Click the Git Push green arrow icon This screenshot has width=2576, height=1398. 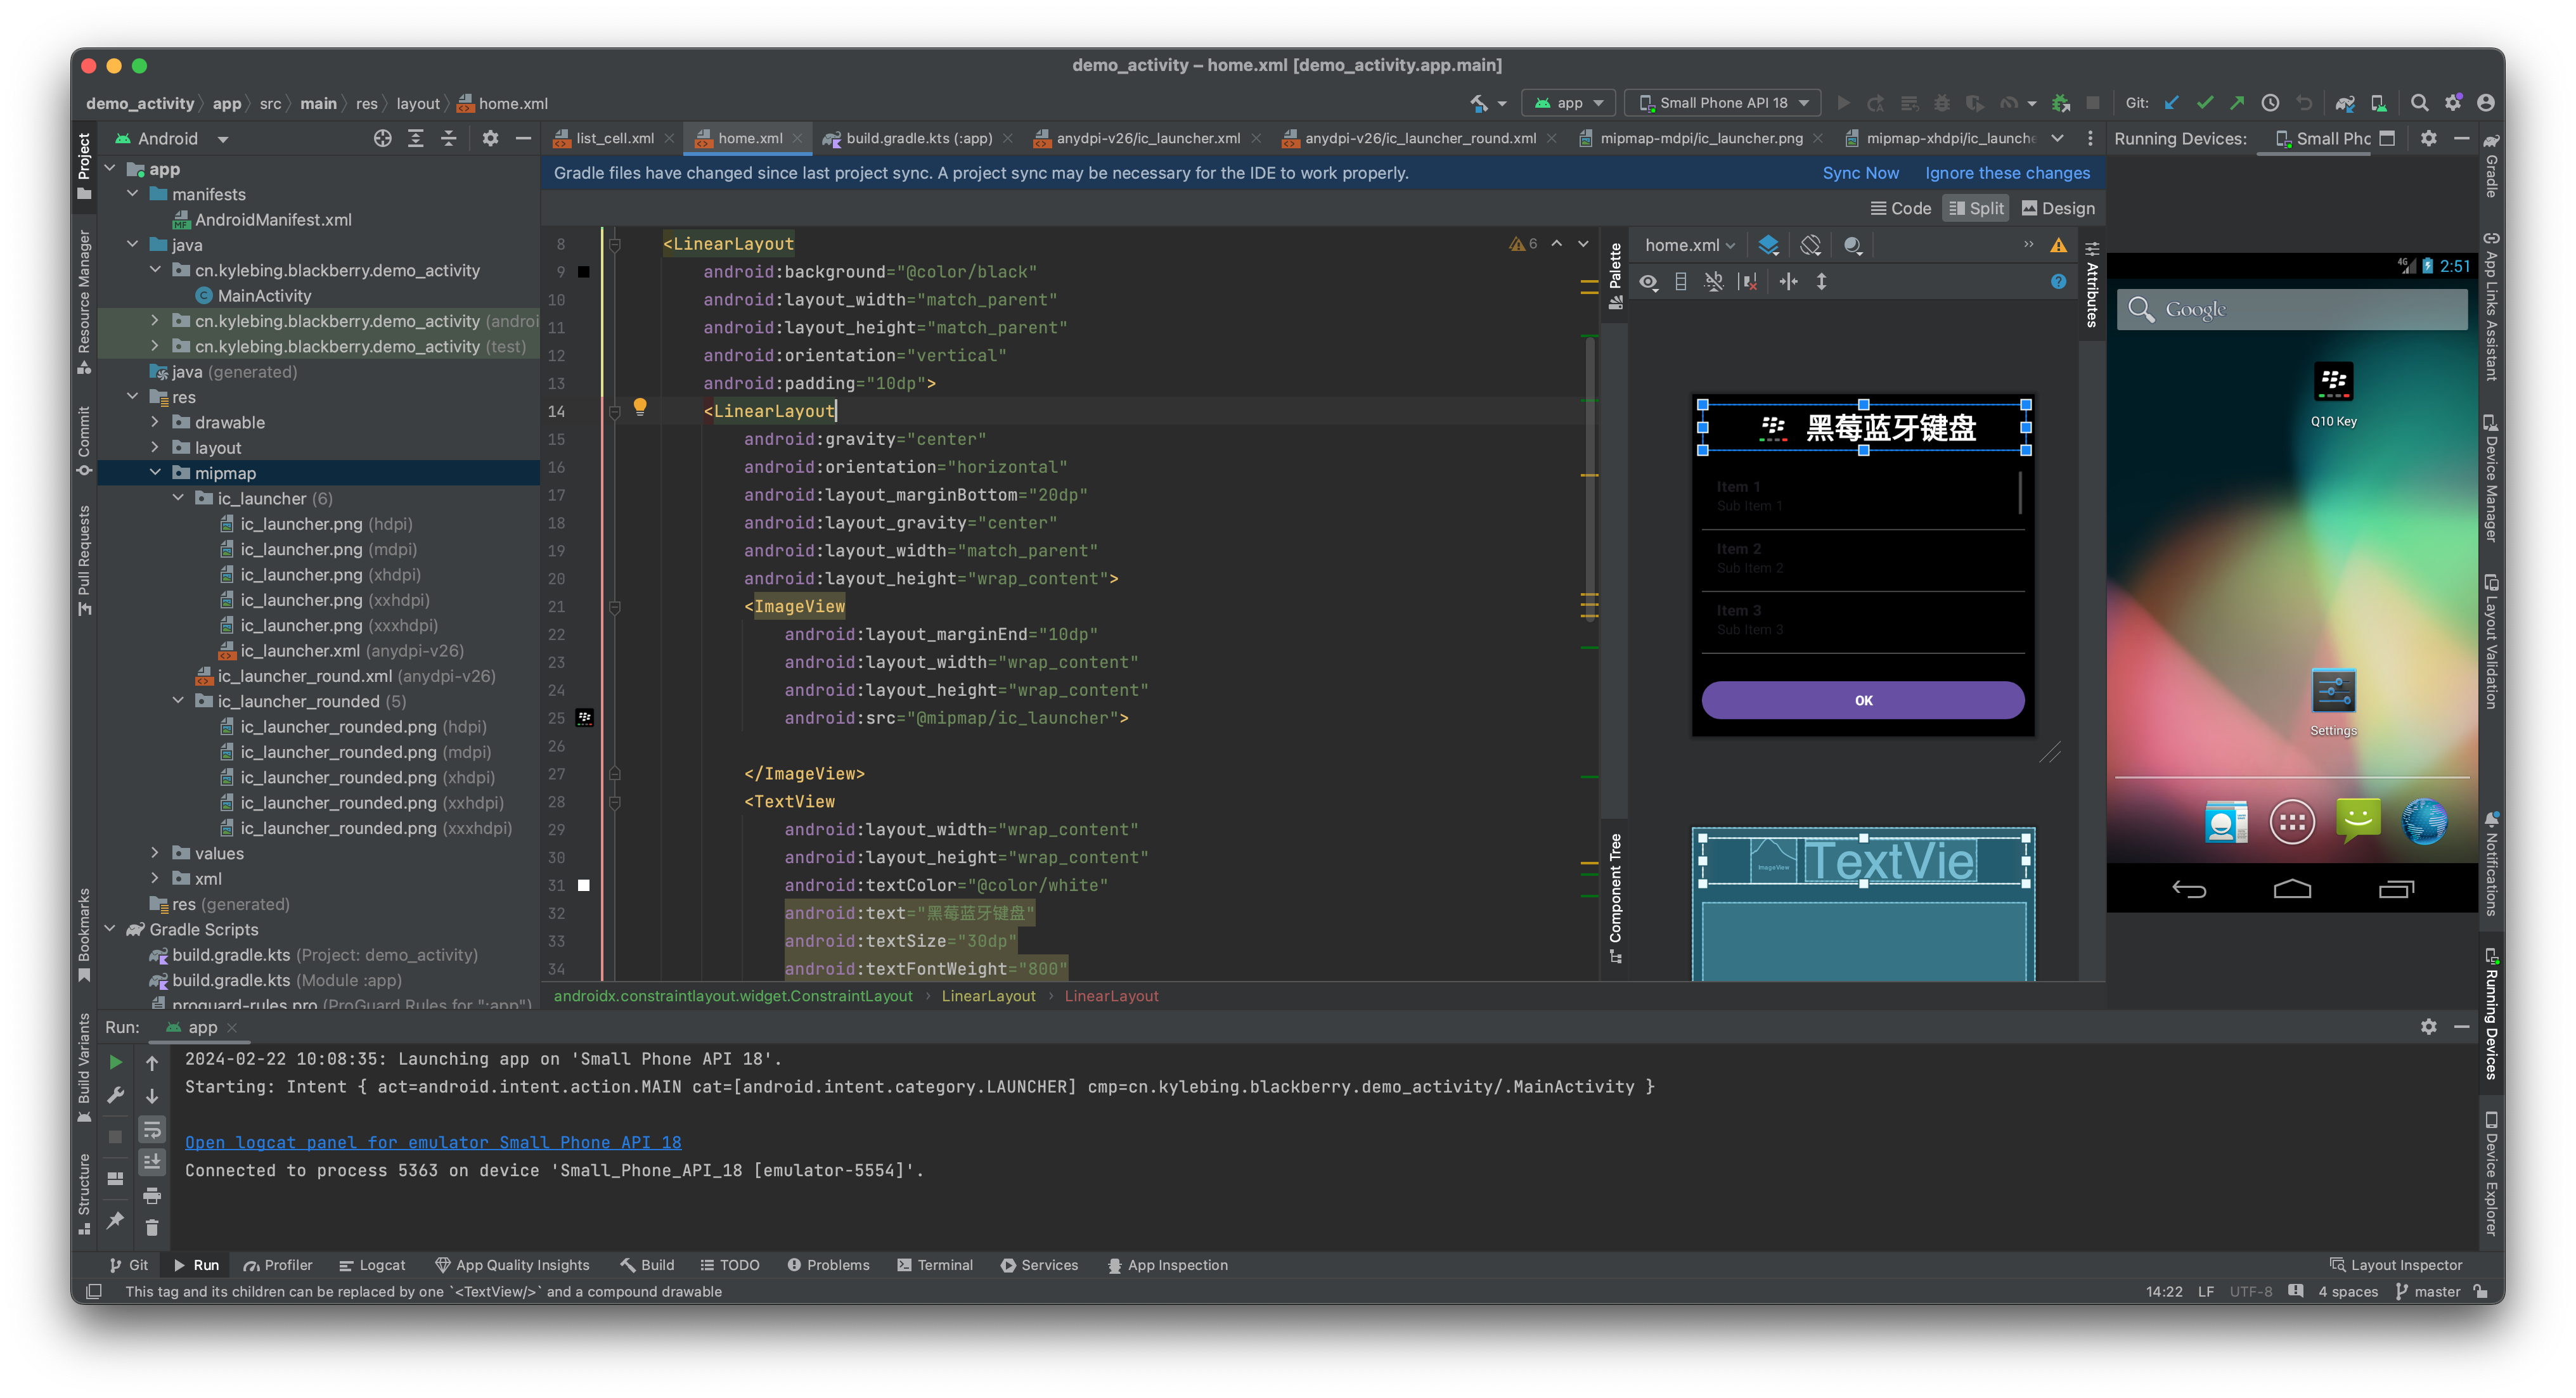coord(2237,103)
